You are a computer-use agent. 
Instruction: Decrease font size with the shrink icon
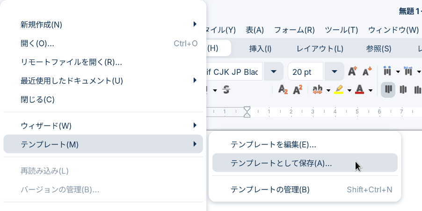coord(367,72)
